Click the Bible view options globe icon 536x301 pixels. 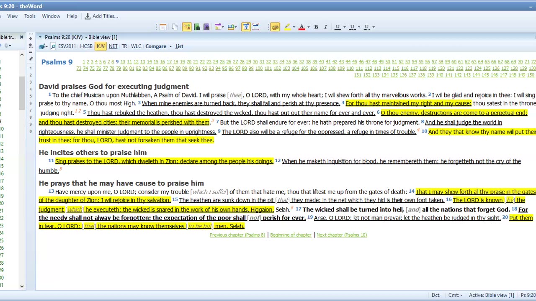point(42,46)
